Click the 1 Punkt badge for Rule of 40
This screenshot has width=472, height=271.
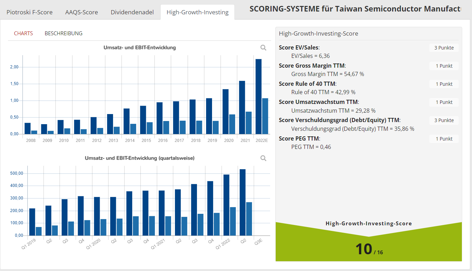click(444, 84)
